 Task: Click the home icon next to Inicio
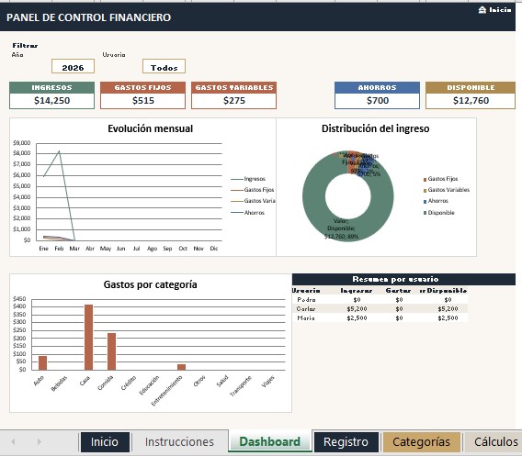(482, 10)
